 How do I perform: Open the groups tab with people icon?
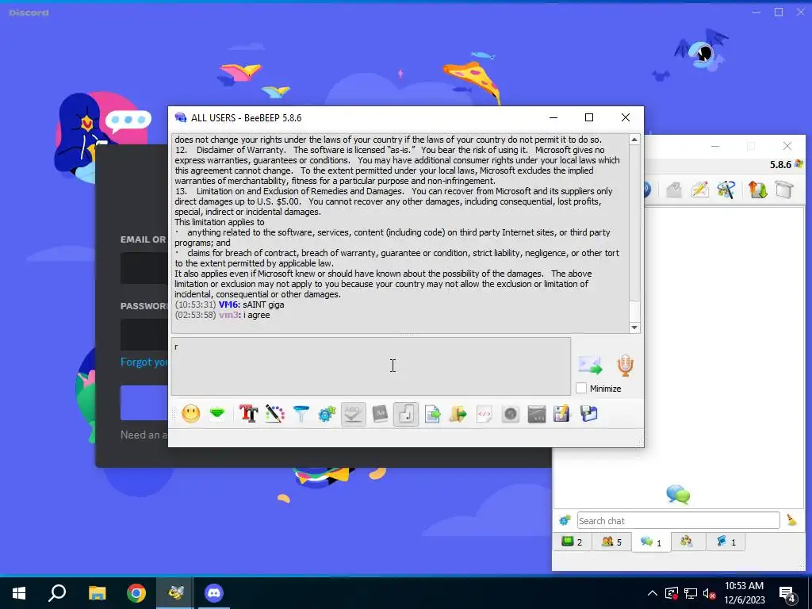pos(687,542)
